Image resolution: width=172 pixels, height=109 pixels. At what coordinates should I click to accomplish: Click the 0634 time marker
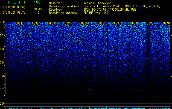(x=68, y=23)
